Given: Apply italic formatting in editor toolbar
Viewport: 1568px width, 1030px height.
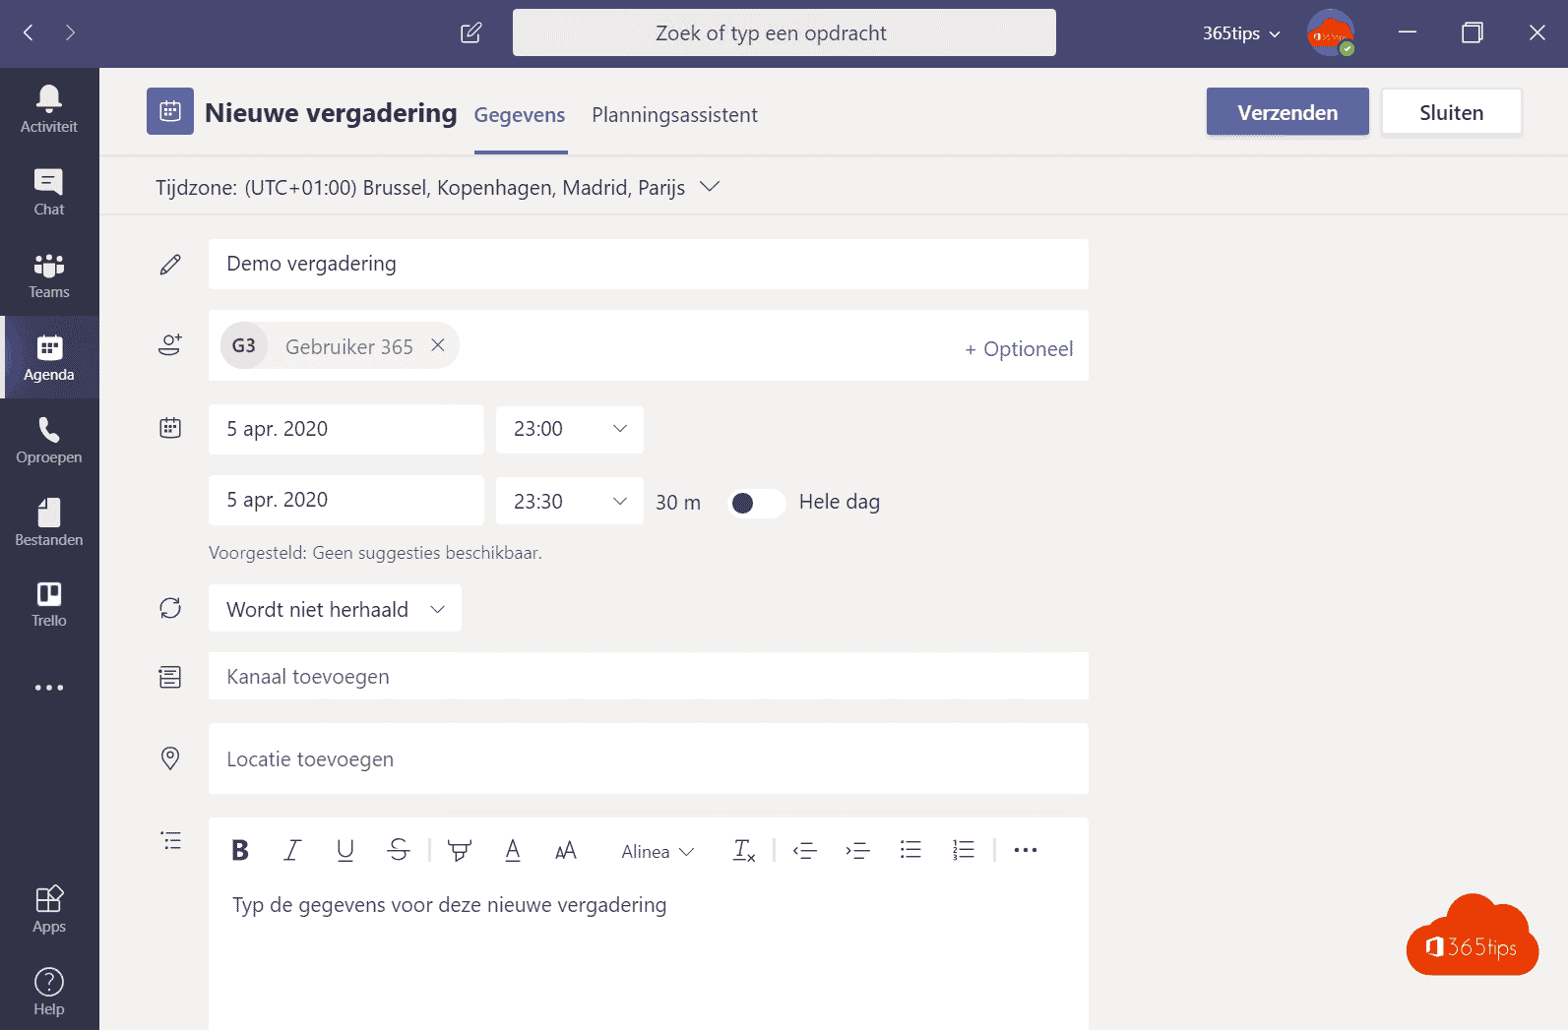Looking at the screenshot, I should pos(292,850).
